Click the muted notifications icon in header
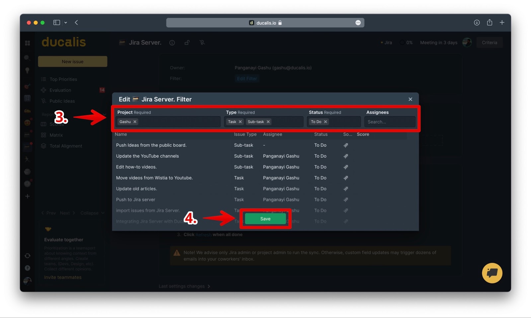Viewport: 531px width, 318px height. (x=202, y=43)
